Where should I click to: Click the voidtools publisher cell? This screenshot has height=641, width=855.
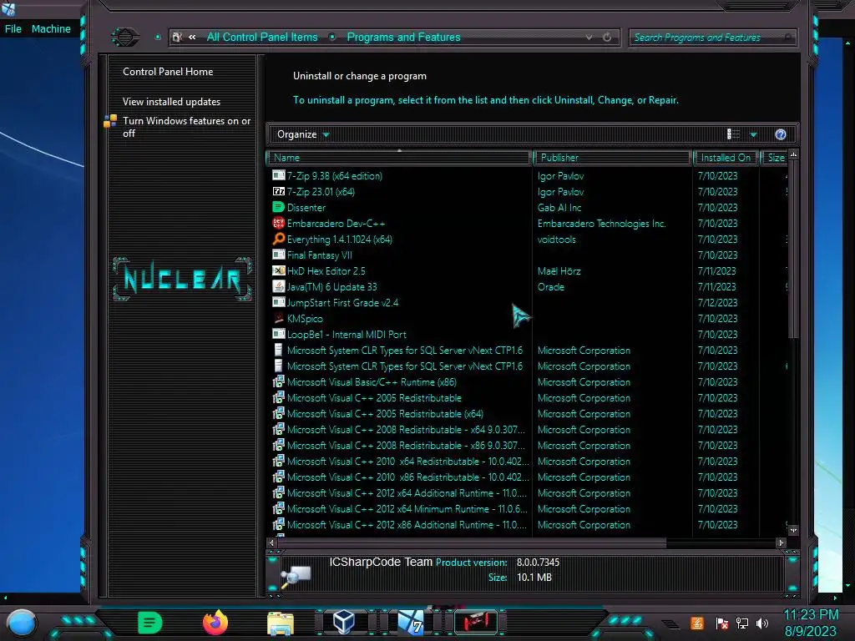pos(556,240)
